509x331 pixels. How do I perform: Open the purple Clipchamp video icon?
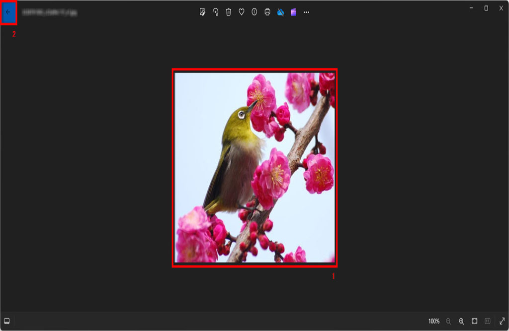tap(293, 12)
